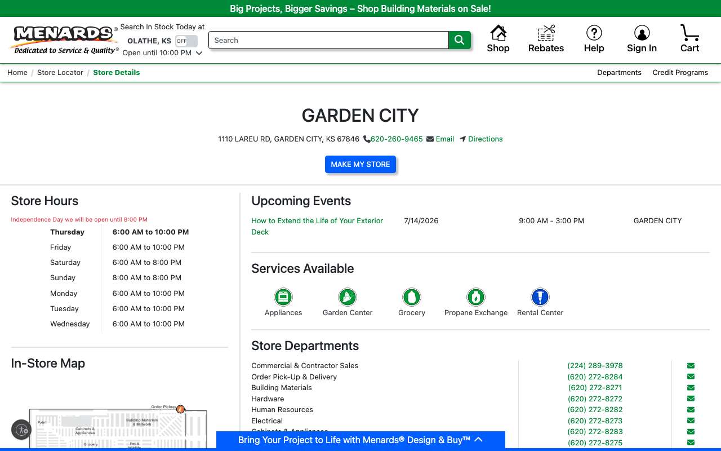
Task: Toggle the In Stock Today switch
Action: (x=186, y=41)
